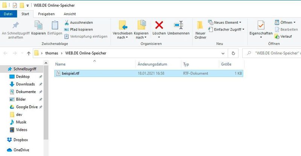
Task: Click the Eigenschaften dropdown arrow
Action: (261, 37)
